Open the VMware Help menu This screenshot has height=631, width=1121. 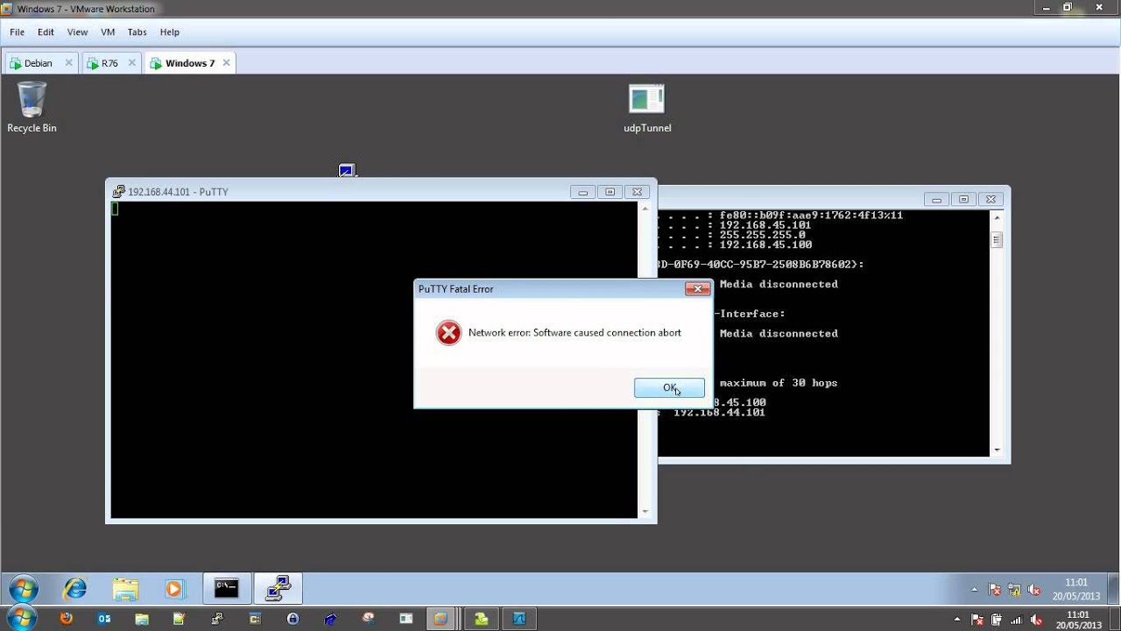(x=170, y=32)
